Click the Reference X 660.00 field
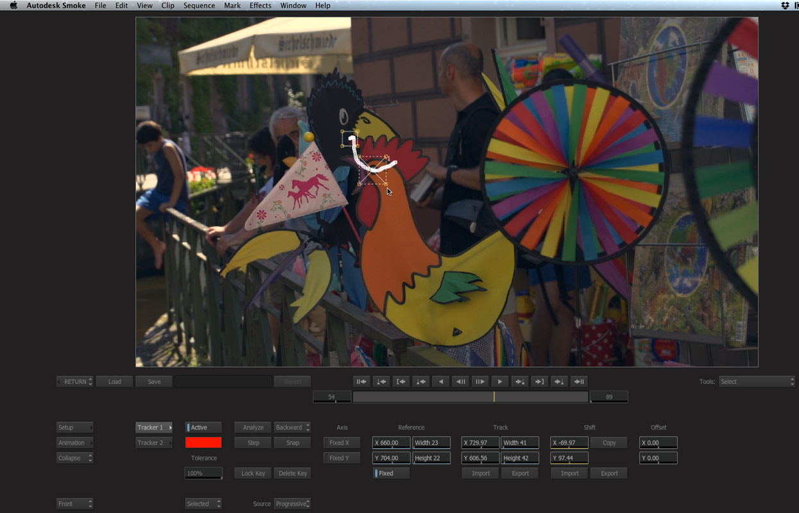This screenshot has width=799, height=513. point(391,443)
